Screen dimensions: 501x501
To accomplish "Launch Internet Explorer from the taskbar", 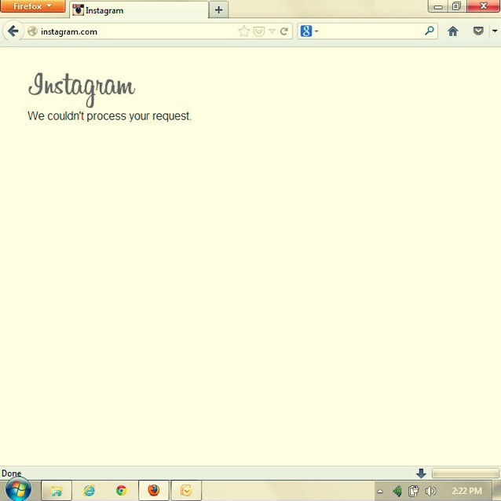I will [x=90, y=490].
